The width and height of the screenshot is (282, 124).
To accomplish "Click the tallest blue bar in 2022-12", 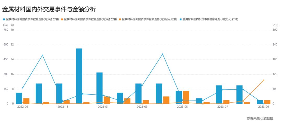I will [x=79, y=76].
